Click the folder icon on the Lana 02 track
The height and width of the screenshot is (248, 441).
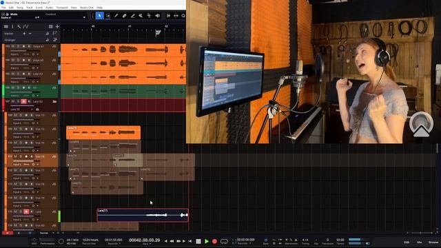(54, 101)
